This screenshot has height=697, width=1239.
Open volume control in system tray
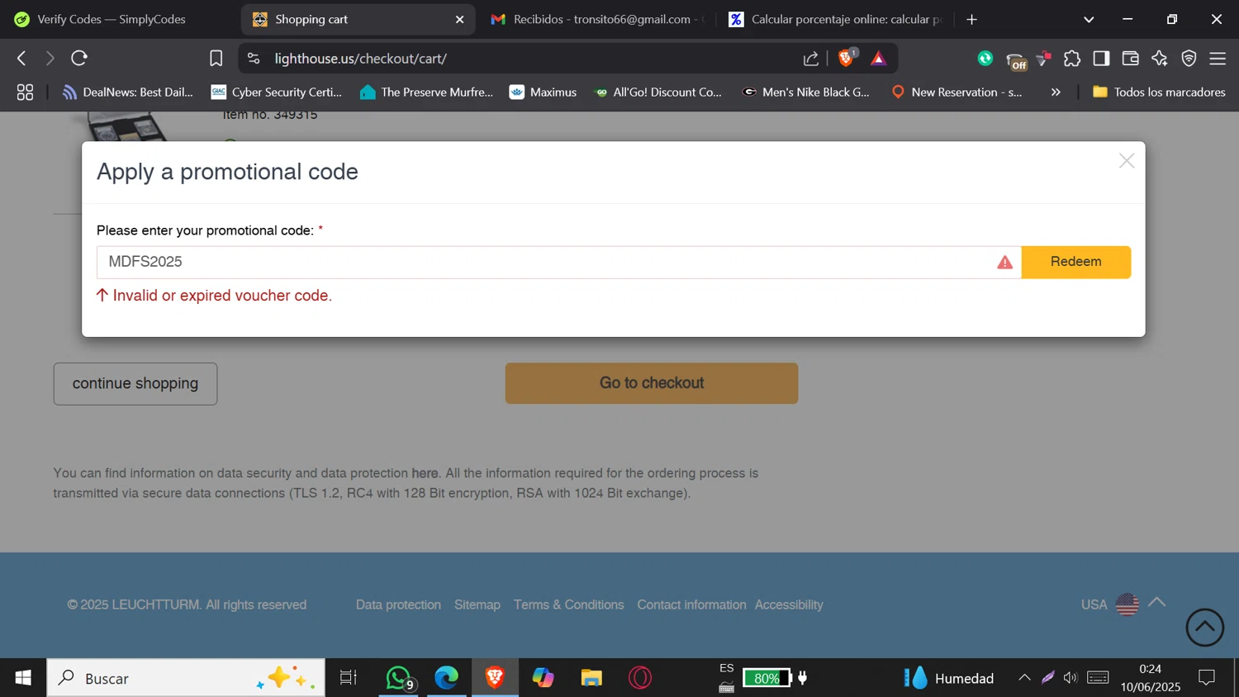(1070, 678)
